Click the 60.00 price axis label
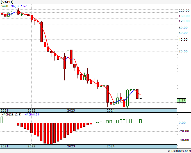The image size is (191, 153). pyautogui.click(x=183, y=33)
